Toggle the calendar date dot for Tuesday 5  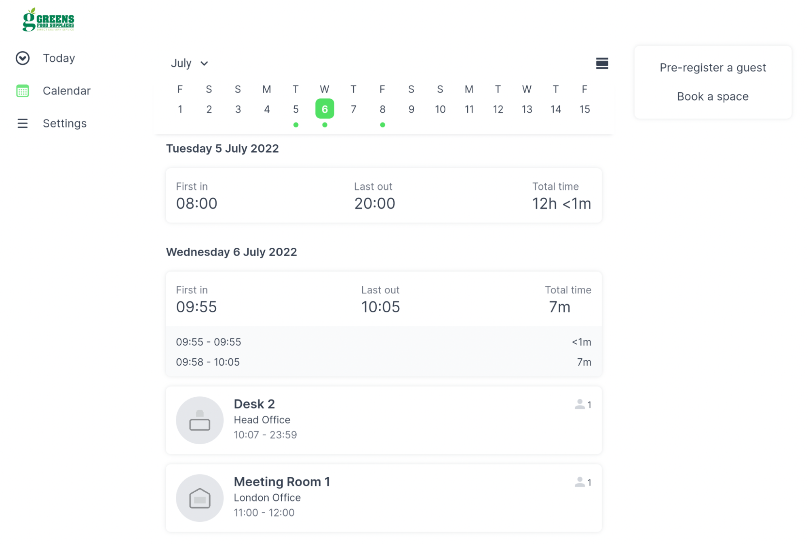tap(295, 125)
